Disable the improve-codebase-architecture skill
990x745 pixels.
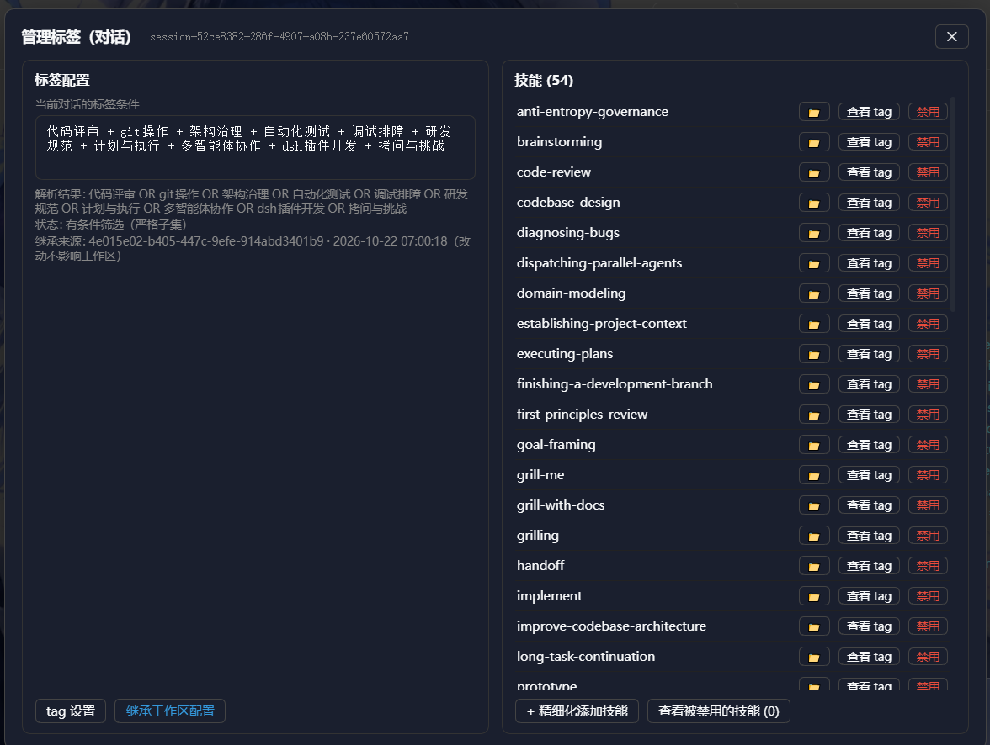pyautogui.click(x=928, y=627)
